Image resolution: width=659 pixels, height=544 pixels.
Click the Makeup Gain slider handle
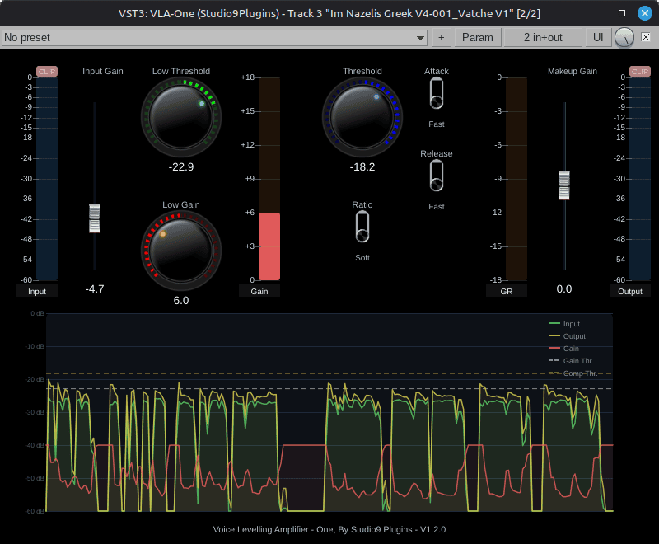(564, 185)
